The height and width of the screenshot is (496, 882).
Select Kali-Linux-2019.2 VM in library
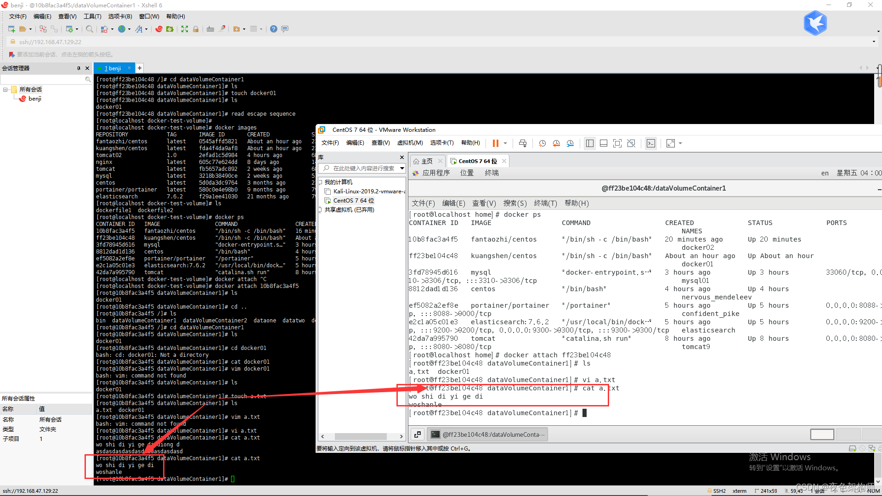tap(368, 192)
